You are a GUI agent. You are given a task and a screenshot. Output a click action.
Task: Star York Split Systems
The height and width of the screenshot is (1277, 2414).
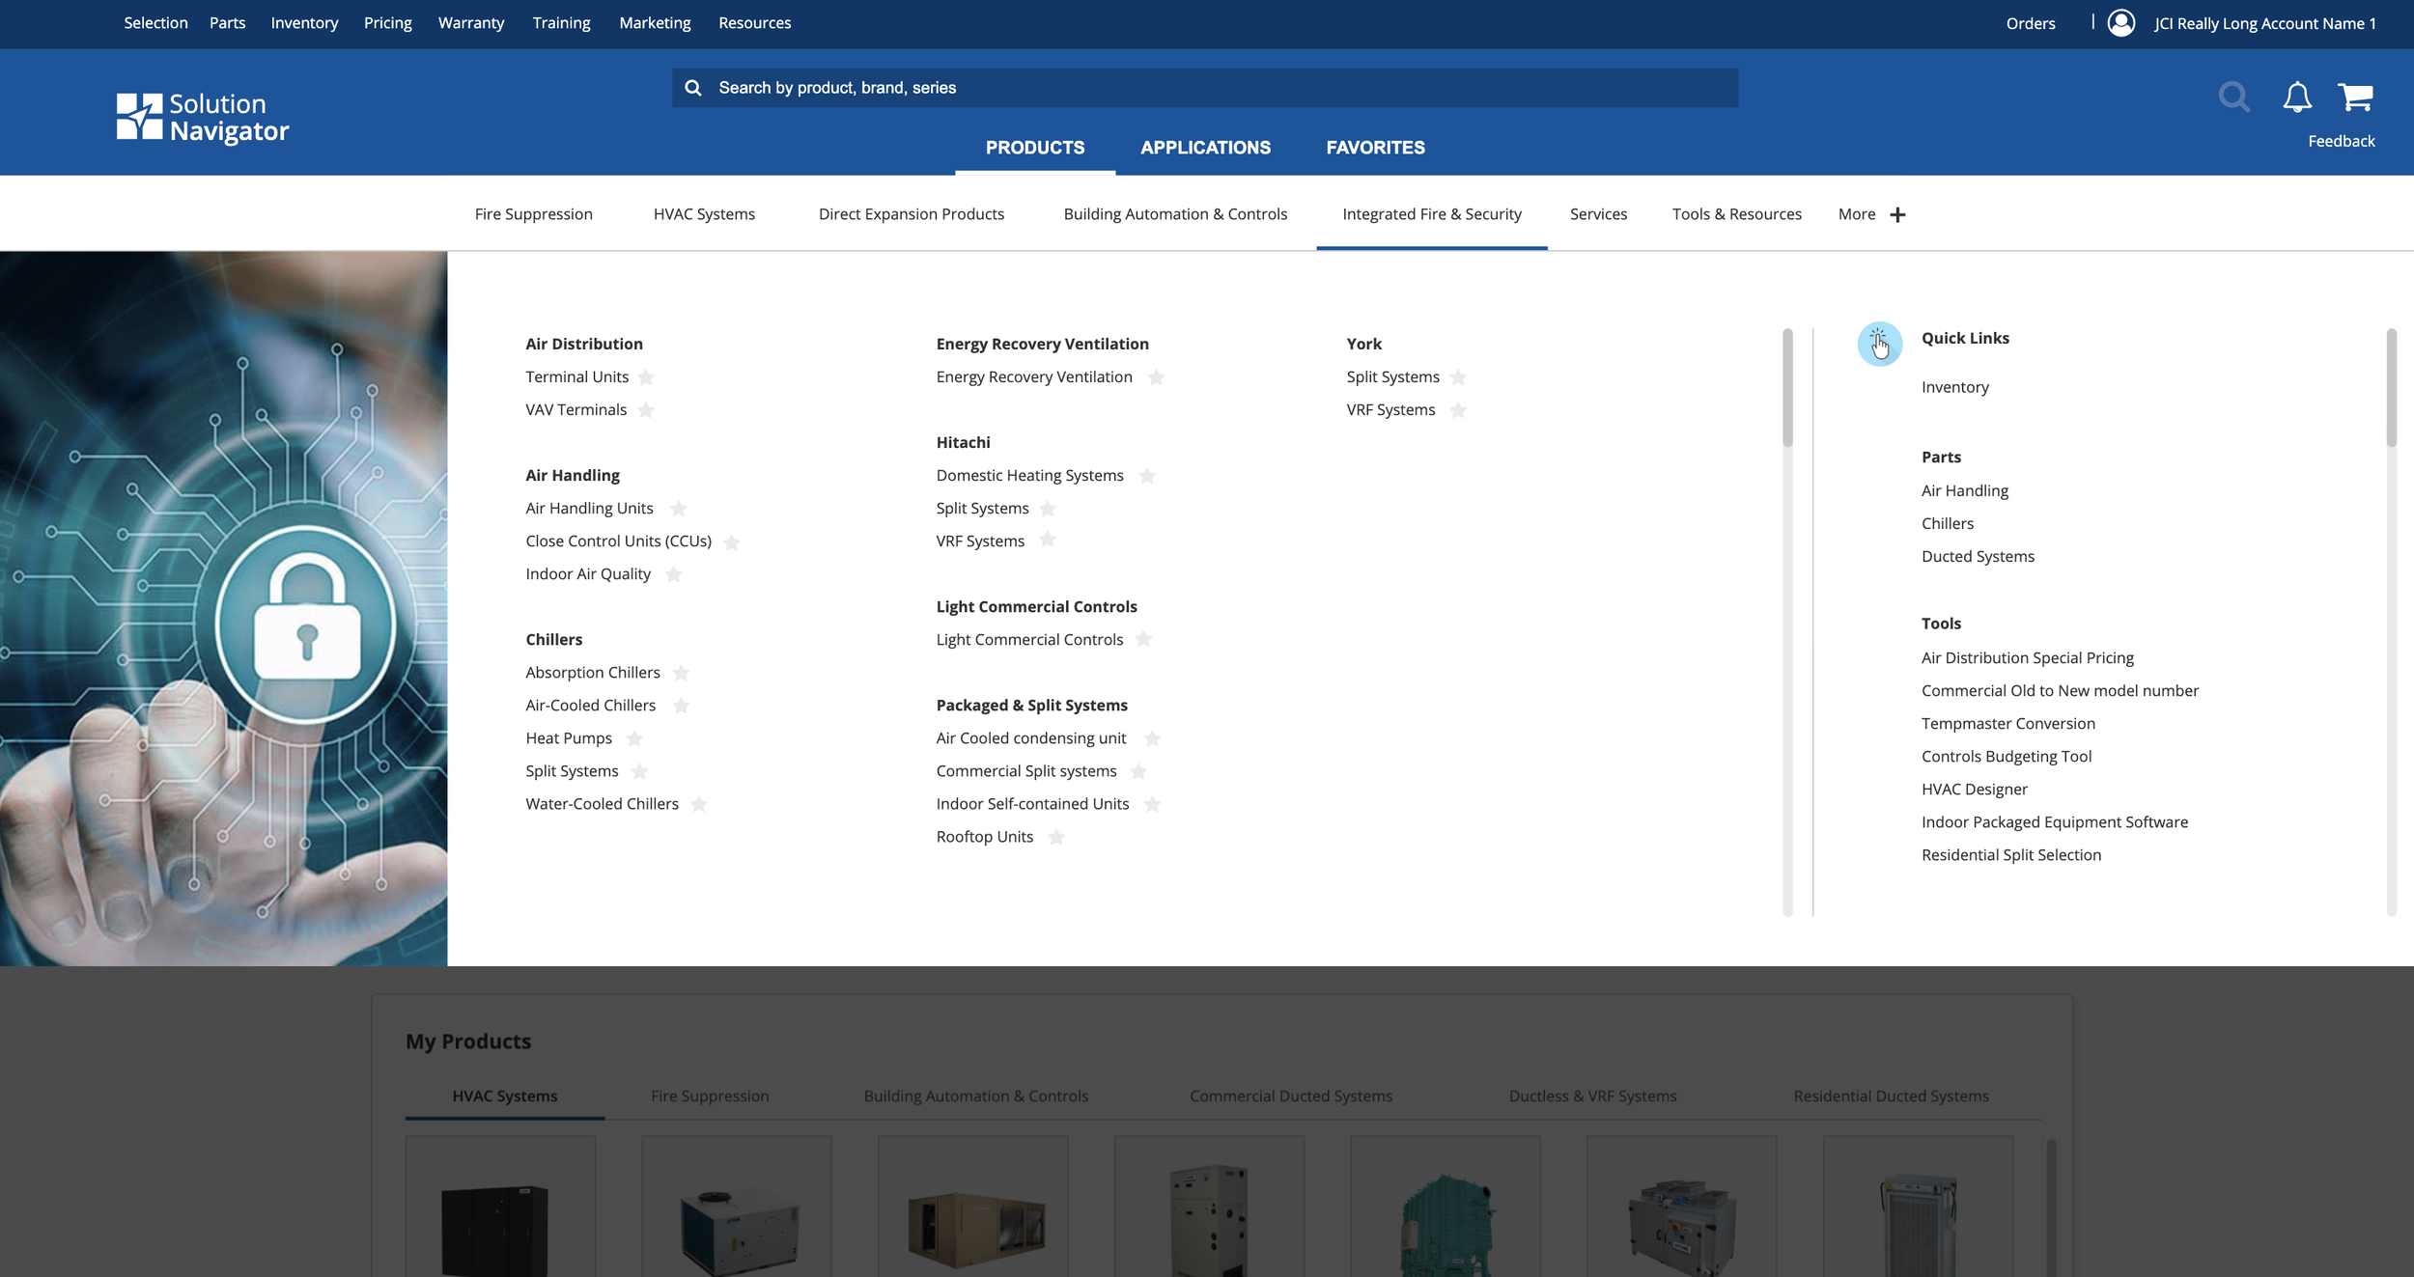(1458, 377)
